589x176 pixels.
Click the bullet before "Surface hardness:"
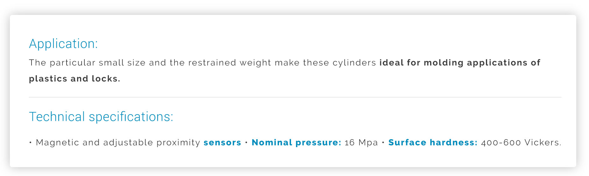(383, 143)
